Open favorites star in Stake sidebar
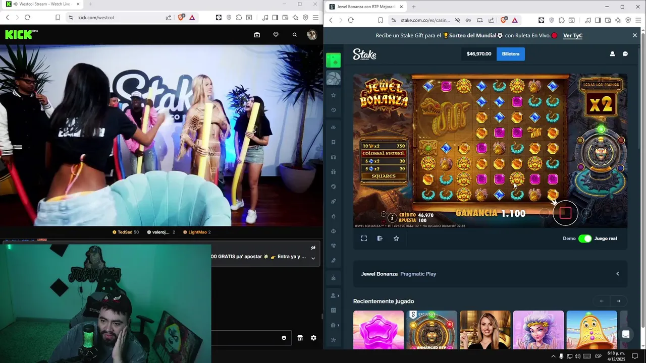 pyautogui.click(x=333, y=95)
